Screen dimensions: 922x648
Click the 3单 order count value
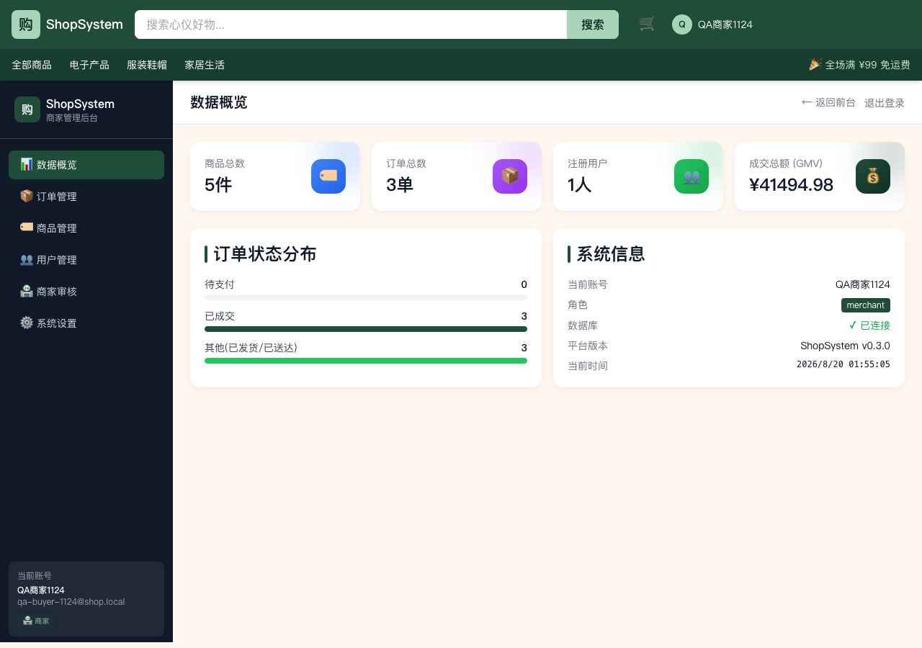[400, 185]
